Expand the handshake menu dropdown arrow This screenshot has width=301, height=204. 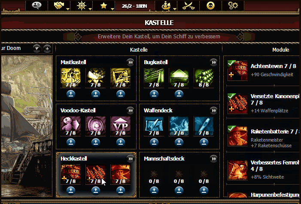click(x=67, y=9)
